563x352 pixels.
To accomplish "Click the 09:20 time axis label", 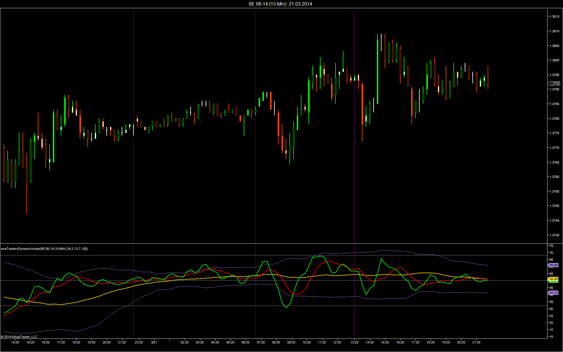I will coord(291,342).
